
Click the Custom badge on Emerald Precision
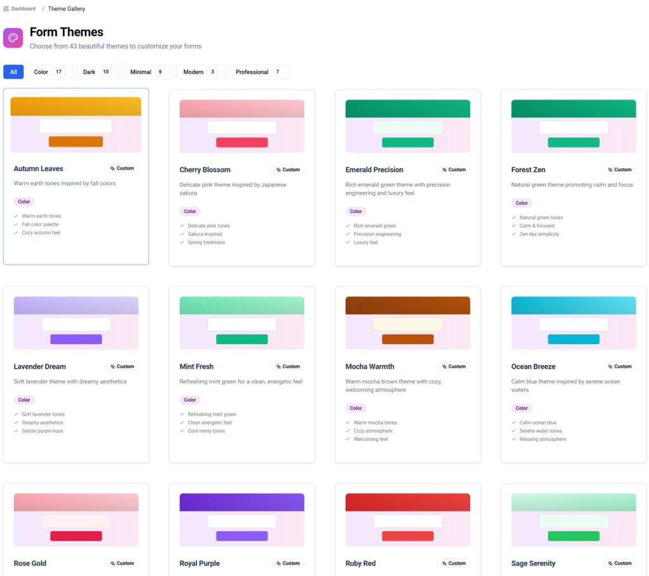(454, 170)
